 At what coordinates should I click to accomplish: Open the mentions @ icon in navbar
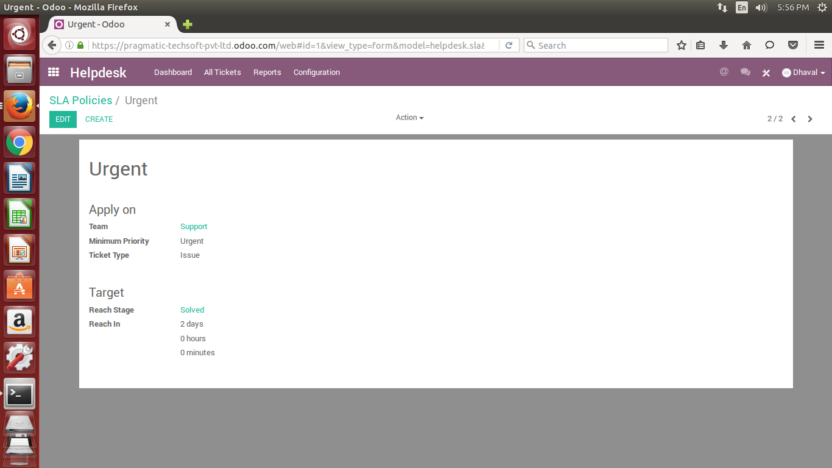(x=724, y=72)
